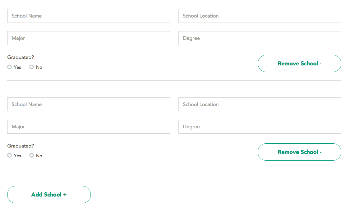Image resolution: width=348 pixels, height=211 pixels.
Task: Click the second school's School Location field
Action: [260, 104]
